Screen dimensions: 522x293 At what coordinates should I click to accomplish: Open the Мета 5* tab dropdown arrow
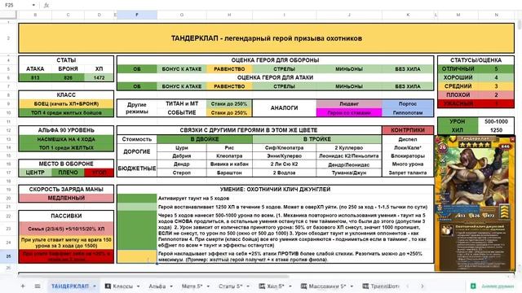click(208, 286)
